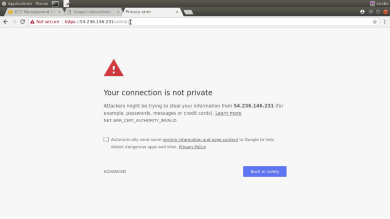This screenshot has height=219, width=390.
Task: Click the Not secure warning icon
Action: [32, 22]
